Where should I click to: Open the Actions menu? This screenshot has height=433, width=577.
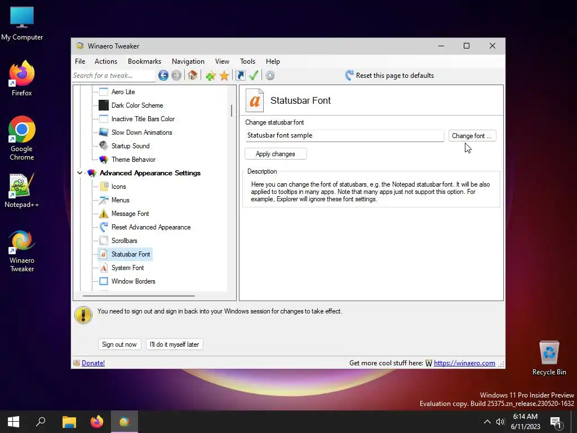pyautogui.click(x=105, y=61)
